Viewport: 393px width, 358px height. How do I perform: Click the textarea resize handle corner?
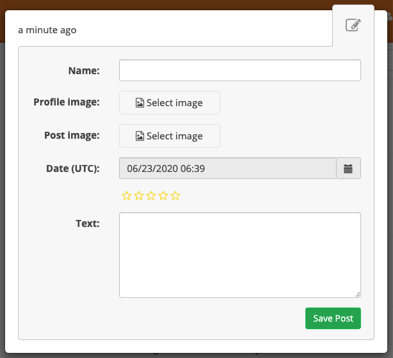click(x=358, y=295)
